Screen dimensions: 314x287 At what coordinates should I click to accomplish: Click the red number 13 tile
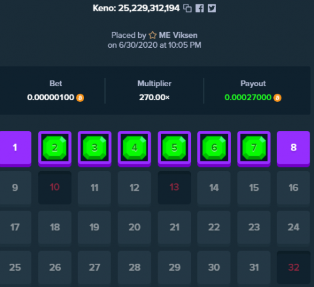[174, 188]
